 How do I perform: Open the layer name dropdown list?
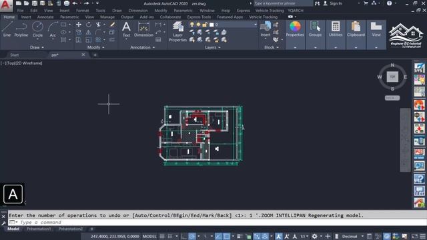255,25
